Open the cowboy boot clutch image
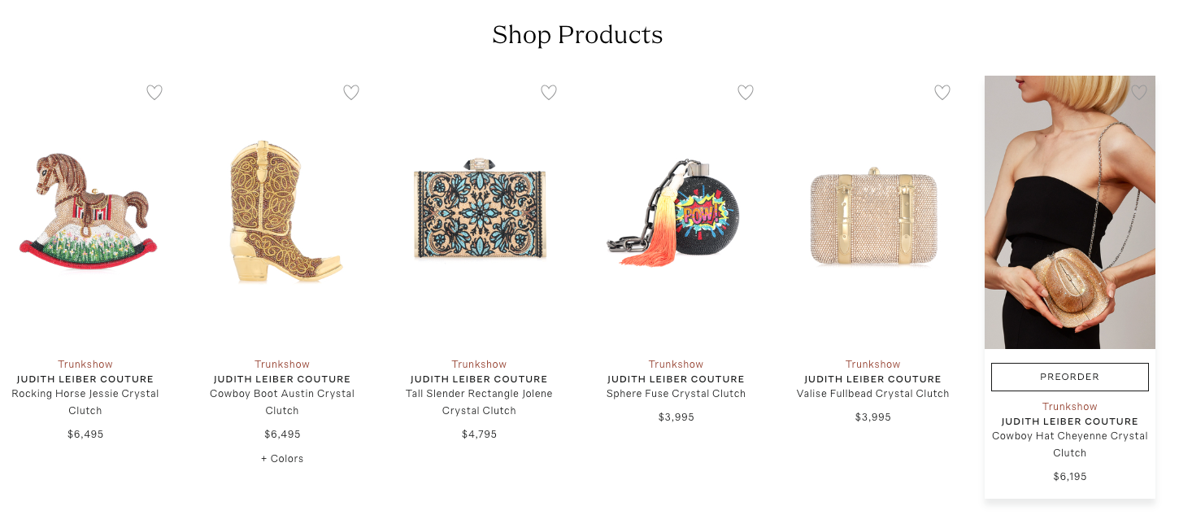 282,212
